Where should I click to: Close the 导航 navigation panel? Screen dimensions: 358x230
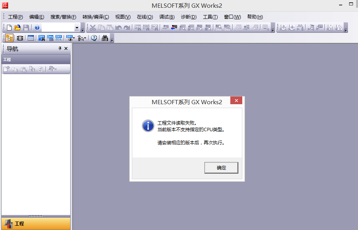pyautogui.click(x=66, y=49)
